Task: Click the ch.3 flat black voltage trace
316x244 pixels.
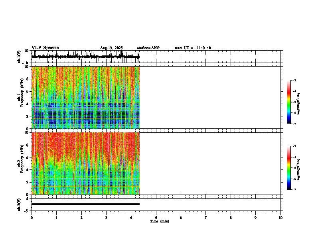Action: point(85,204)
